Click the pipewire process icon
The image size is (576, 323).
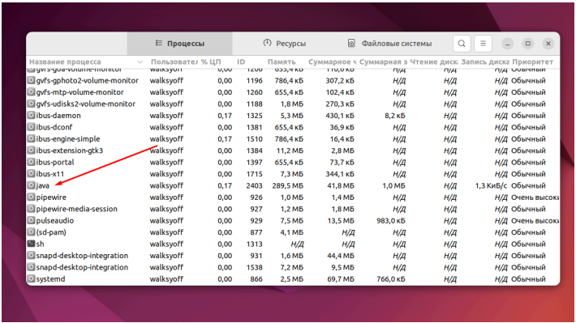31,198
